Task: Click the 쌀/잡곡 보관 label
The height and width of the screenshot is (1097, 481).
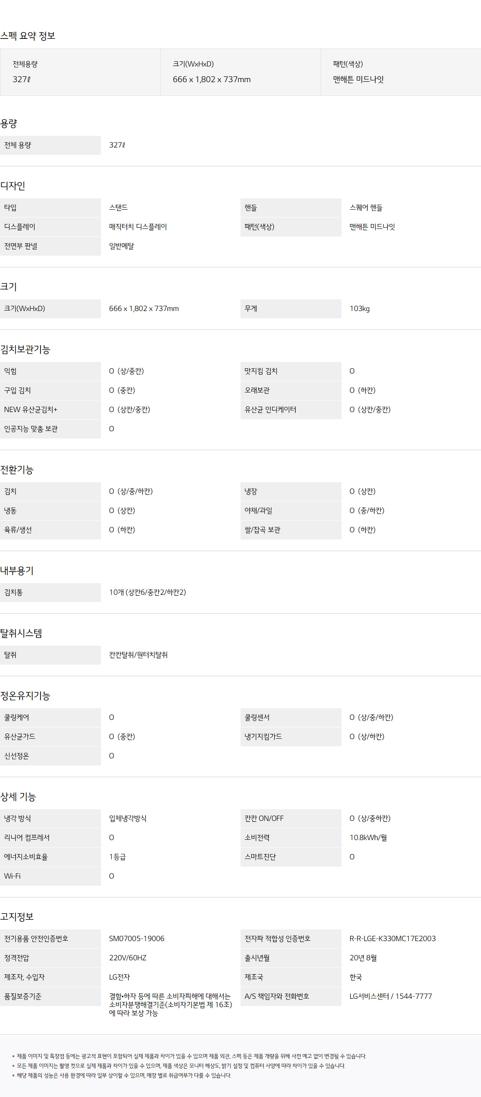Action: (262, 530)
